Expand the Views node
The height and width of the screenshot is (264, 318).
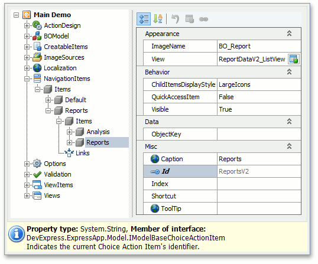point(27,195)
